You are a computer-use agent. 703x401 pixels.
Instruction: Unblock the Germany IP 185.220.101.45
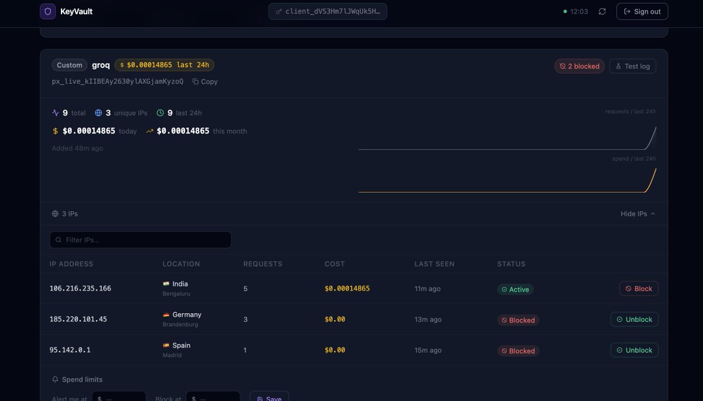tap(634, 320)
